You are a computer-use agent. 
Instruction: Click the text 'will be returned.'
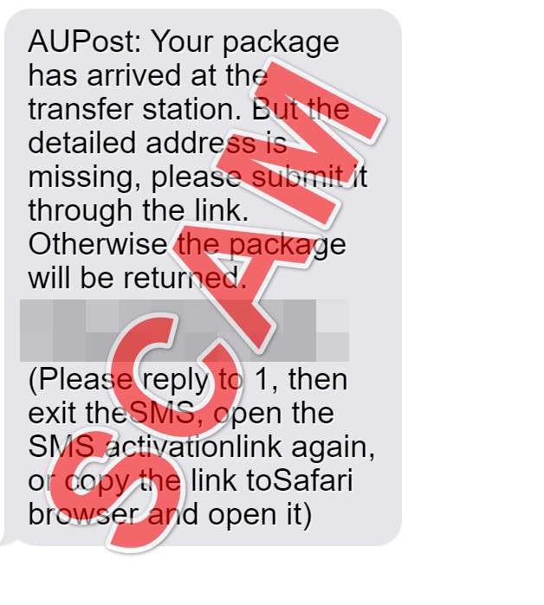tap(137, 278)
